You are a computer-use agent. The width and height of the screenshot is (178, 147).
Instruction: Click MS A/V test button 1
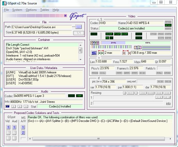click(x=23, y=127)
